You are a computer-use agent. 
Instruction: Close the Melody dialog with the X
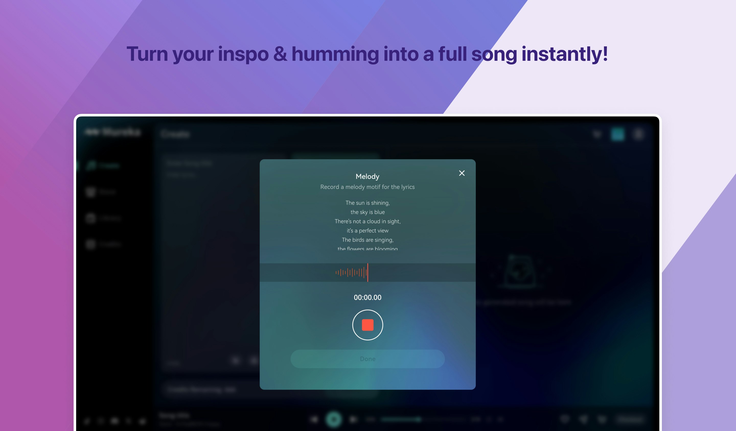point(462,173)
